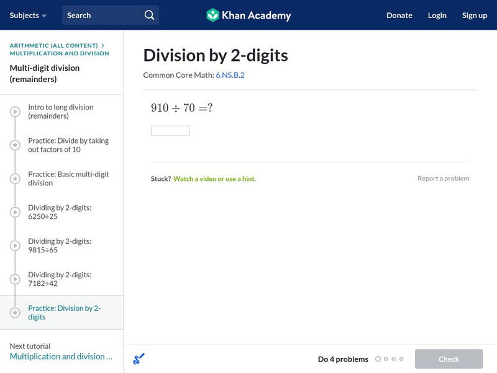Open Multiplication and division breadcrumb

click(59, 53)
